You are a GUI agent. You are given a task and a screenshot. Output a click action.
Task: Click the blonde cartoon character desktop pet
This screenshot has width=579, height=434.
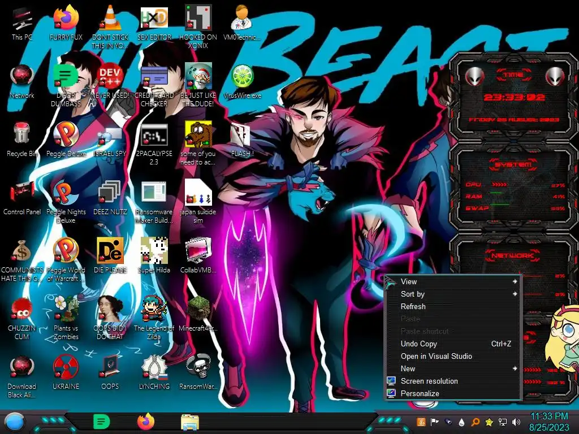(x=563, y=338)
